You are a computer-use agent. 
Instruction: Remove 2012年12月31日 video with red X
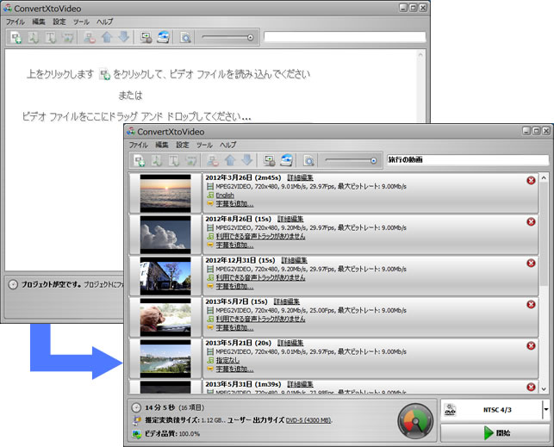coord(531,263)
